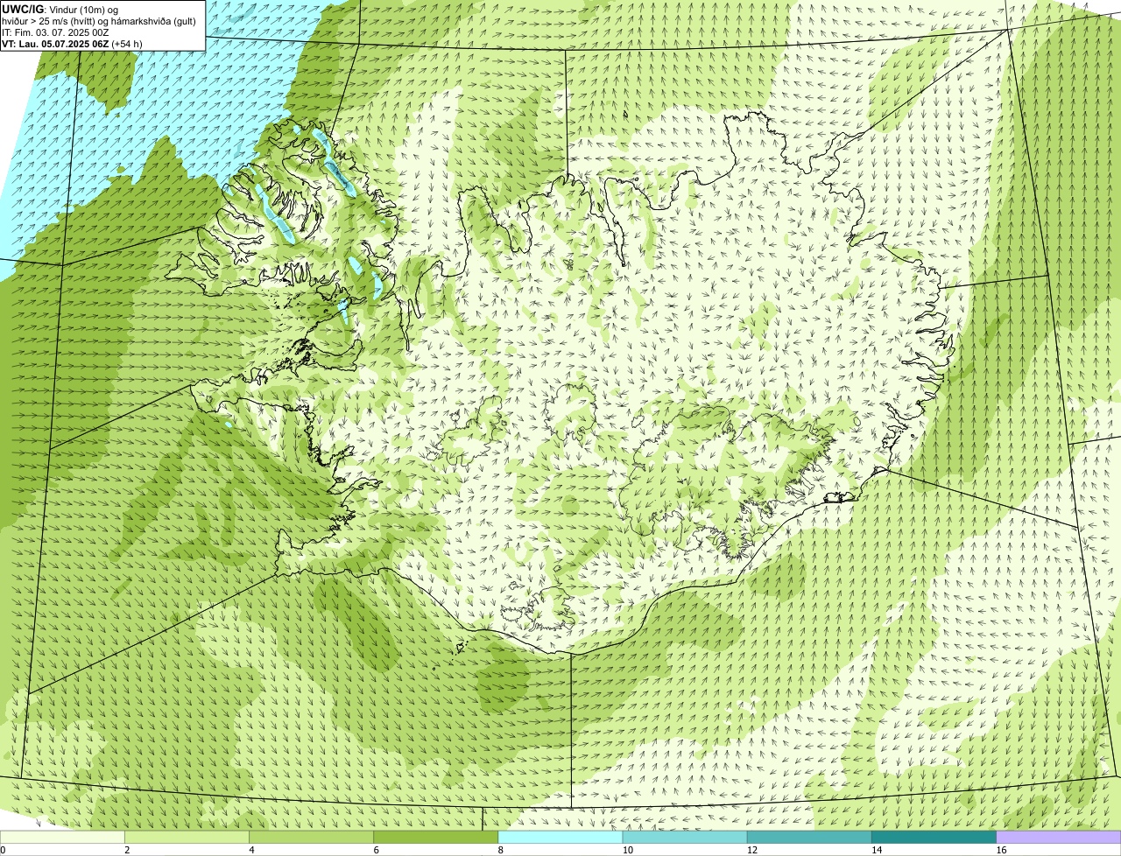The height and width of the screenshot is (856, 1121).
Task: Click the scale tick label '8'
Action: pos(500,850)
